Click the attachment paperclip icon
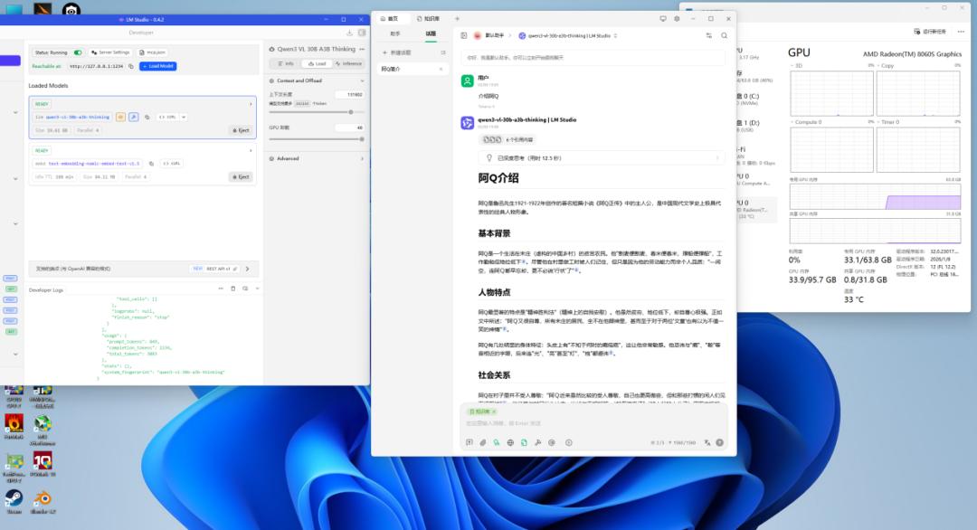This screenshot has height=530, width=977. point(483,442)
